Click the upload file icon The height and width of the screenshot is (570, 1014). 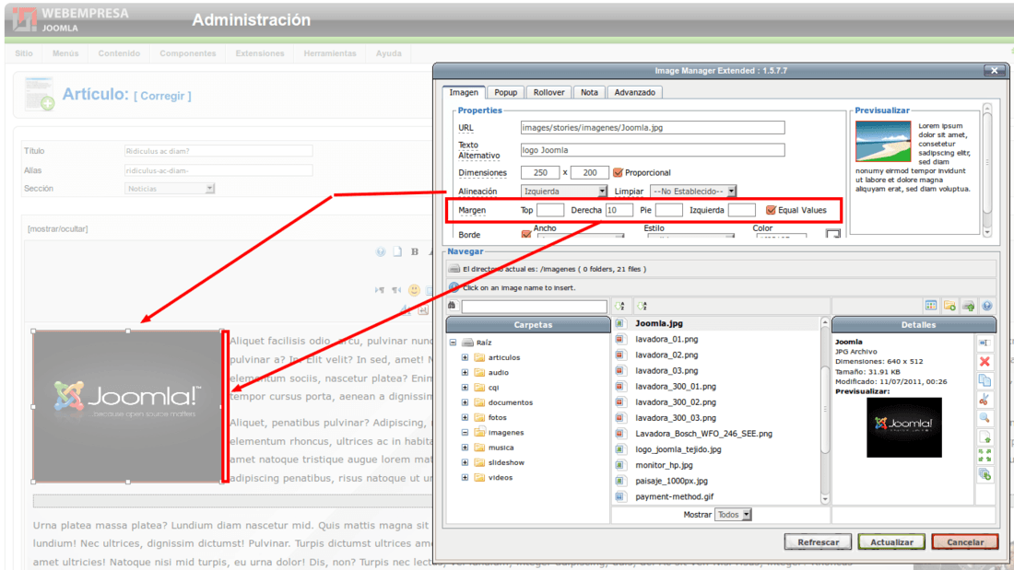(968, 306)
